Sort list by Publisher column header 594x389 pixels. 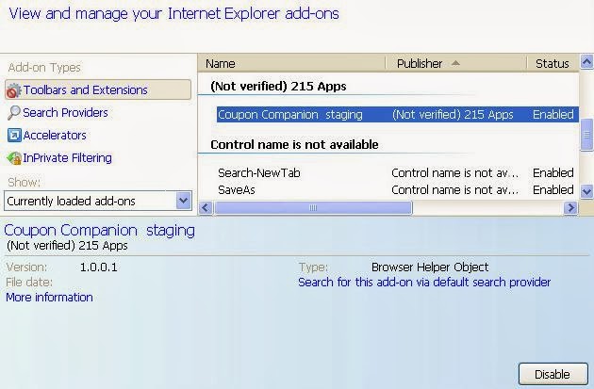click(x=456, y=63)
